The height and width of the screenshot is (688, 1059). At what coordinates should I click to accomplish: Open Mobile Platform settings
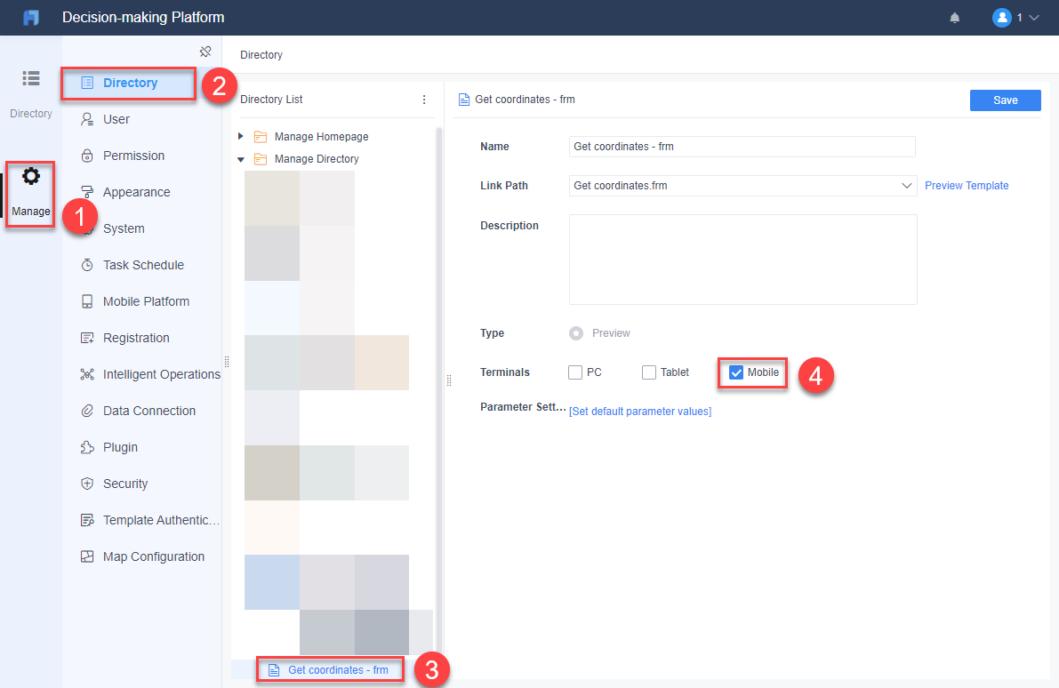146,302
